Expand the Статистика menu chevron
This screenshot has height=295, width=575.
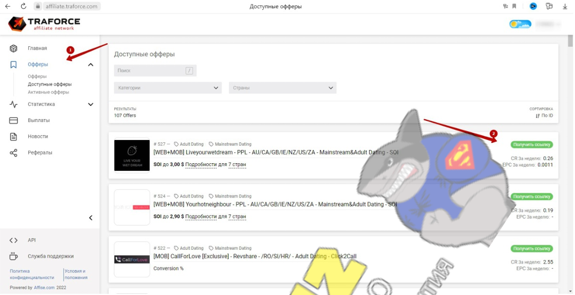(x=91, y=104)
